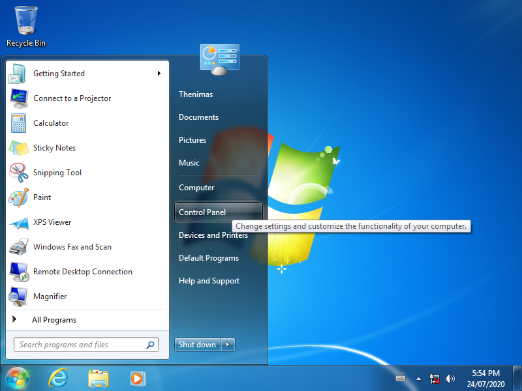Image resolution: width=522 pixels, height=391 pixels.
Task: Open Default Programs
Action: pos(209,258)
